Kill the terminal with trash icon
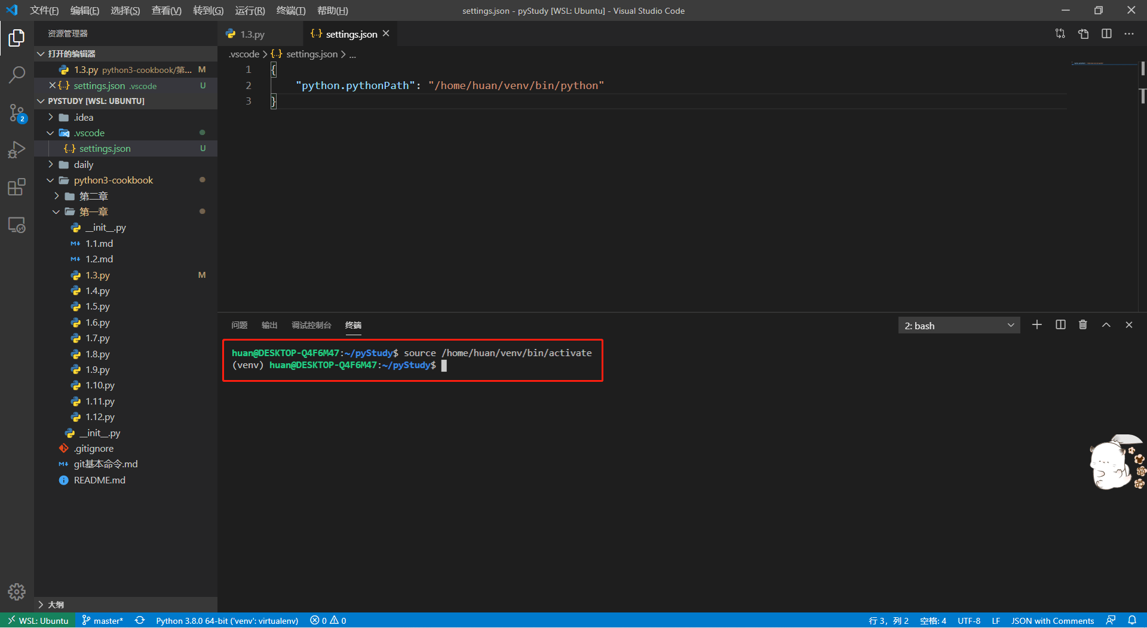 click(x=1083, y=325)
